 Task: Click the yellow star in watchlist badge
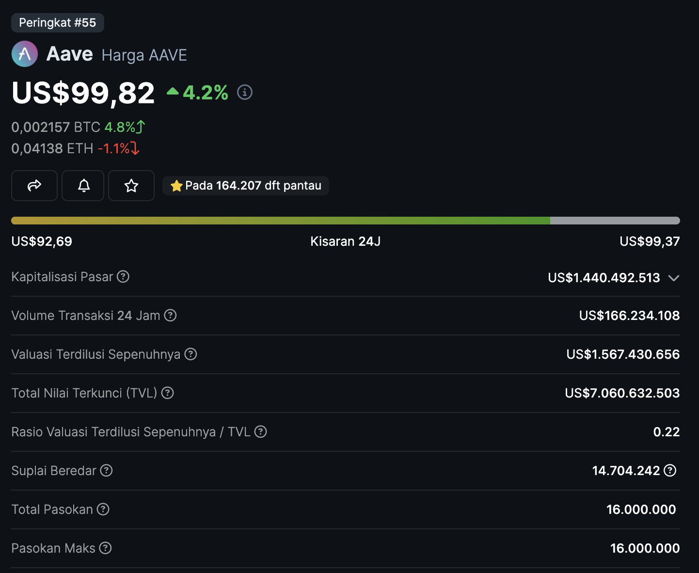176,186
